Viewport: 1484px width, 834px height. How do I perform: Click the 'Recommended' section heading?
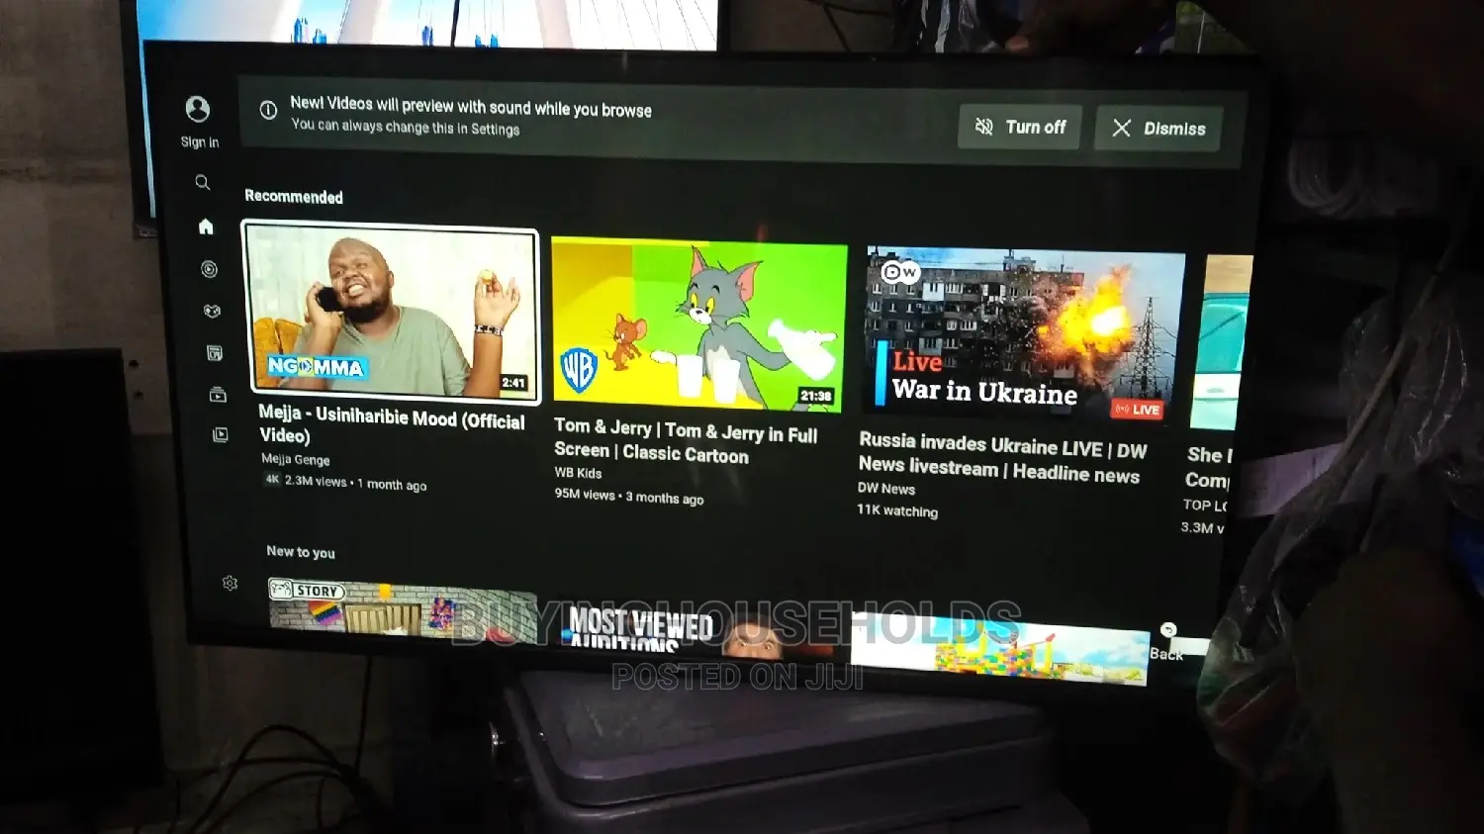point(294,197)
